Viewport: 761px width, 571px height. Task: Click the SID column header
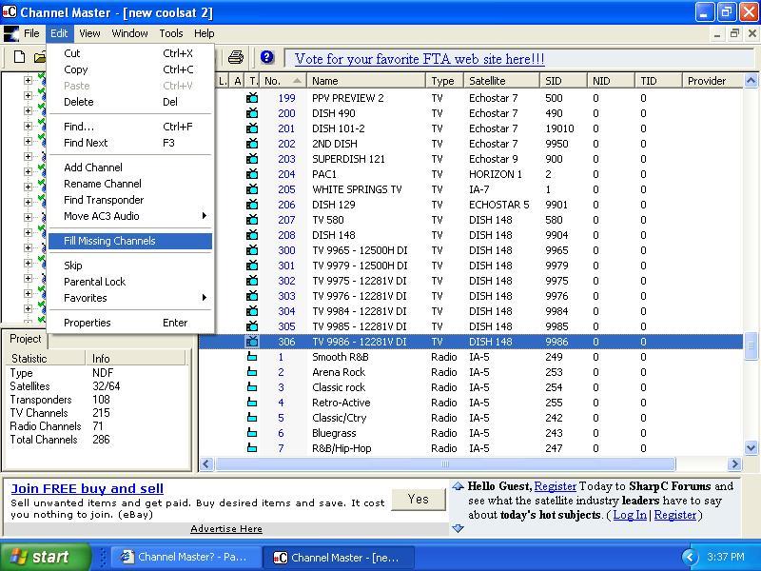(x=563, y=81)
